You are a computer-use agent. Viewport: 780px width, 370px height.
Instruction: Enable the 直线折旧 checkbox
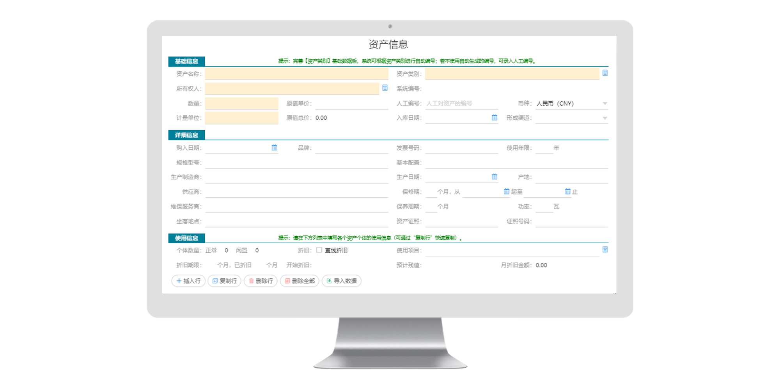pos(319,250)
